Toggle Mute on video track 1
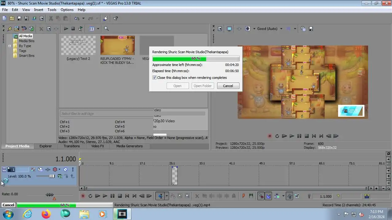Image resolution: width=392 pixels, height=220 pixels. tap(65, 170)
